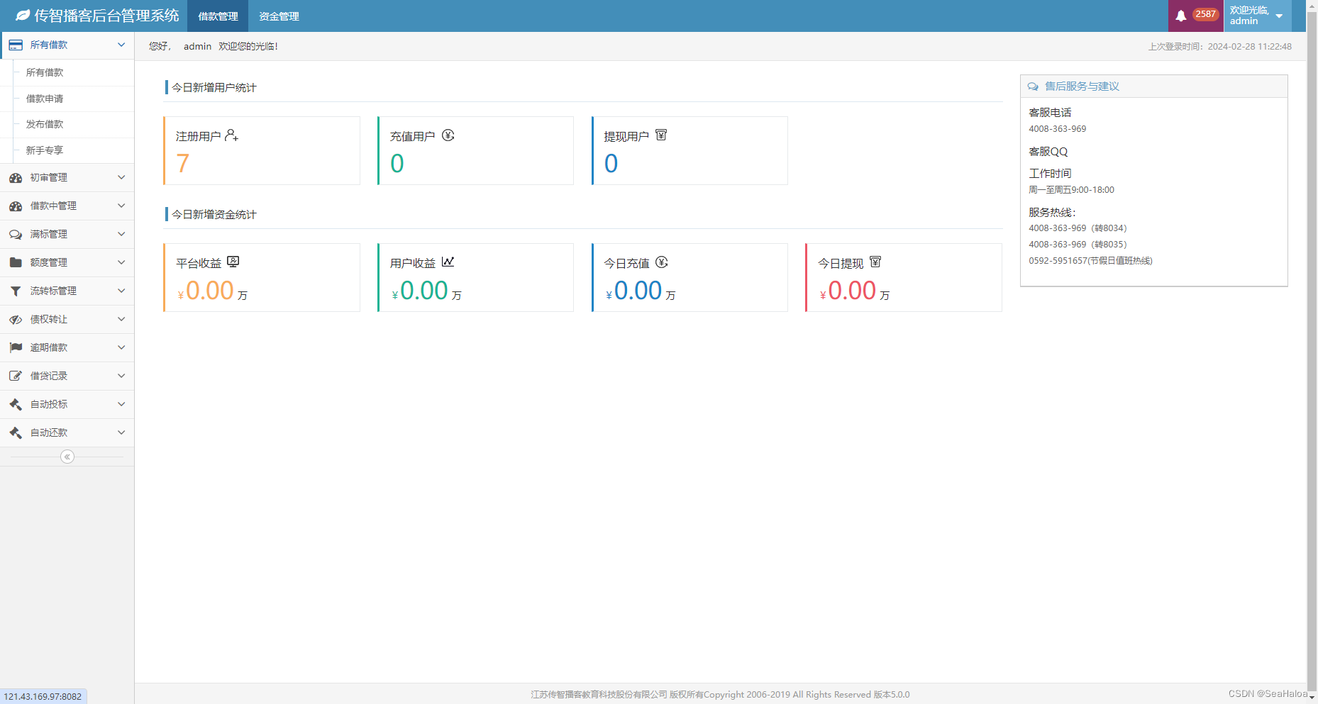Open 所有借款 submenu item
This screenshot has height=704, width=1318.
click(67, 72)
